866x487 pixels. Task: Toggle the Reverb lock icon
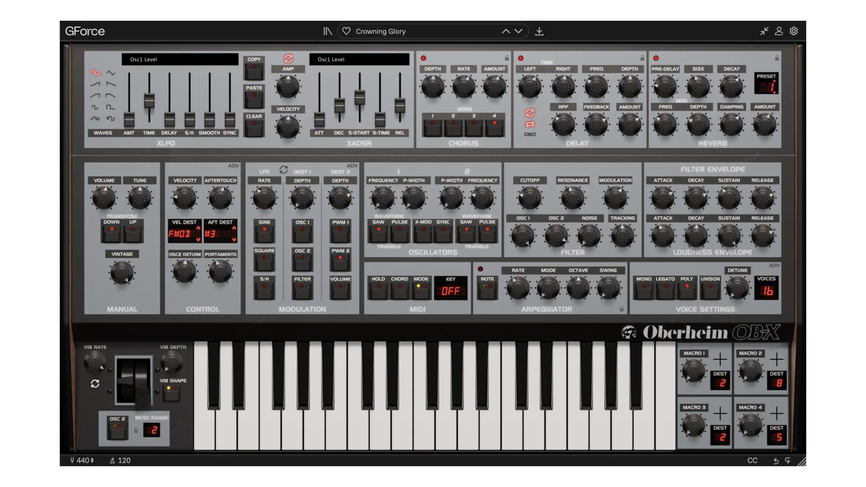pyautogui.click(x=777, y=58)
